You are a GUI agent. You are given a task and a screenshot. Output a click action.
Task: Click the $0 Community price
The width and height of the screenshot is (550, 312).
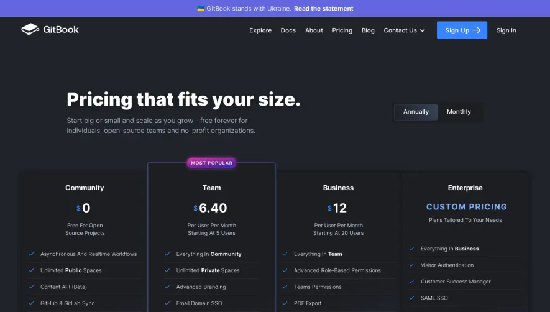(83, 208)
